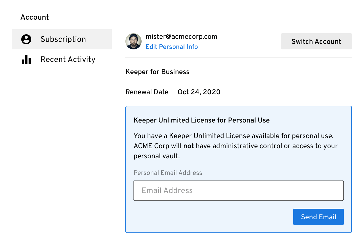Click the bar chart icon beside Recent Activity
Image resolution: width=364 pixels, height=242 pixels.
(x=26, y=60)
